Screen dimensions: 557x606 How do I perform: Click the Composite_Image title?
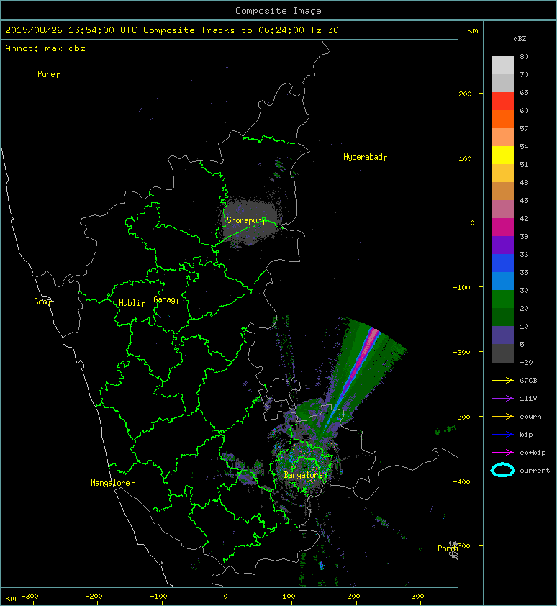click(278, 11)
